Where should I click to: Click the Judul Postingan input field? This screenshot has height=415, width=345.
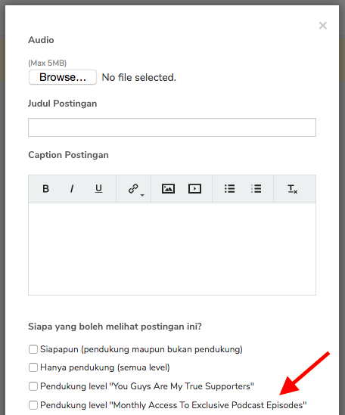(x=172, y=127)
